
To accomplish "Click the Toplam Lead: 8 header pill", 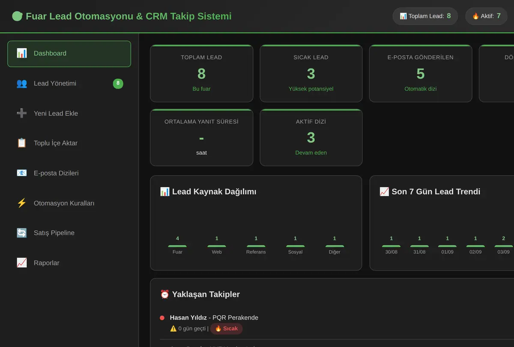I will [x=425, y=16].
